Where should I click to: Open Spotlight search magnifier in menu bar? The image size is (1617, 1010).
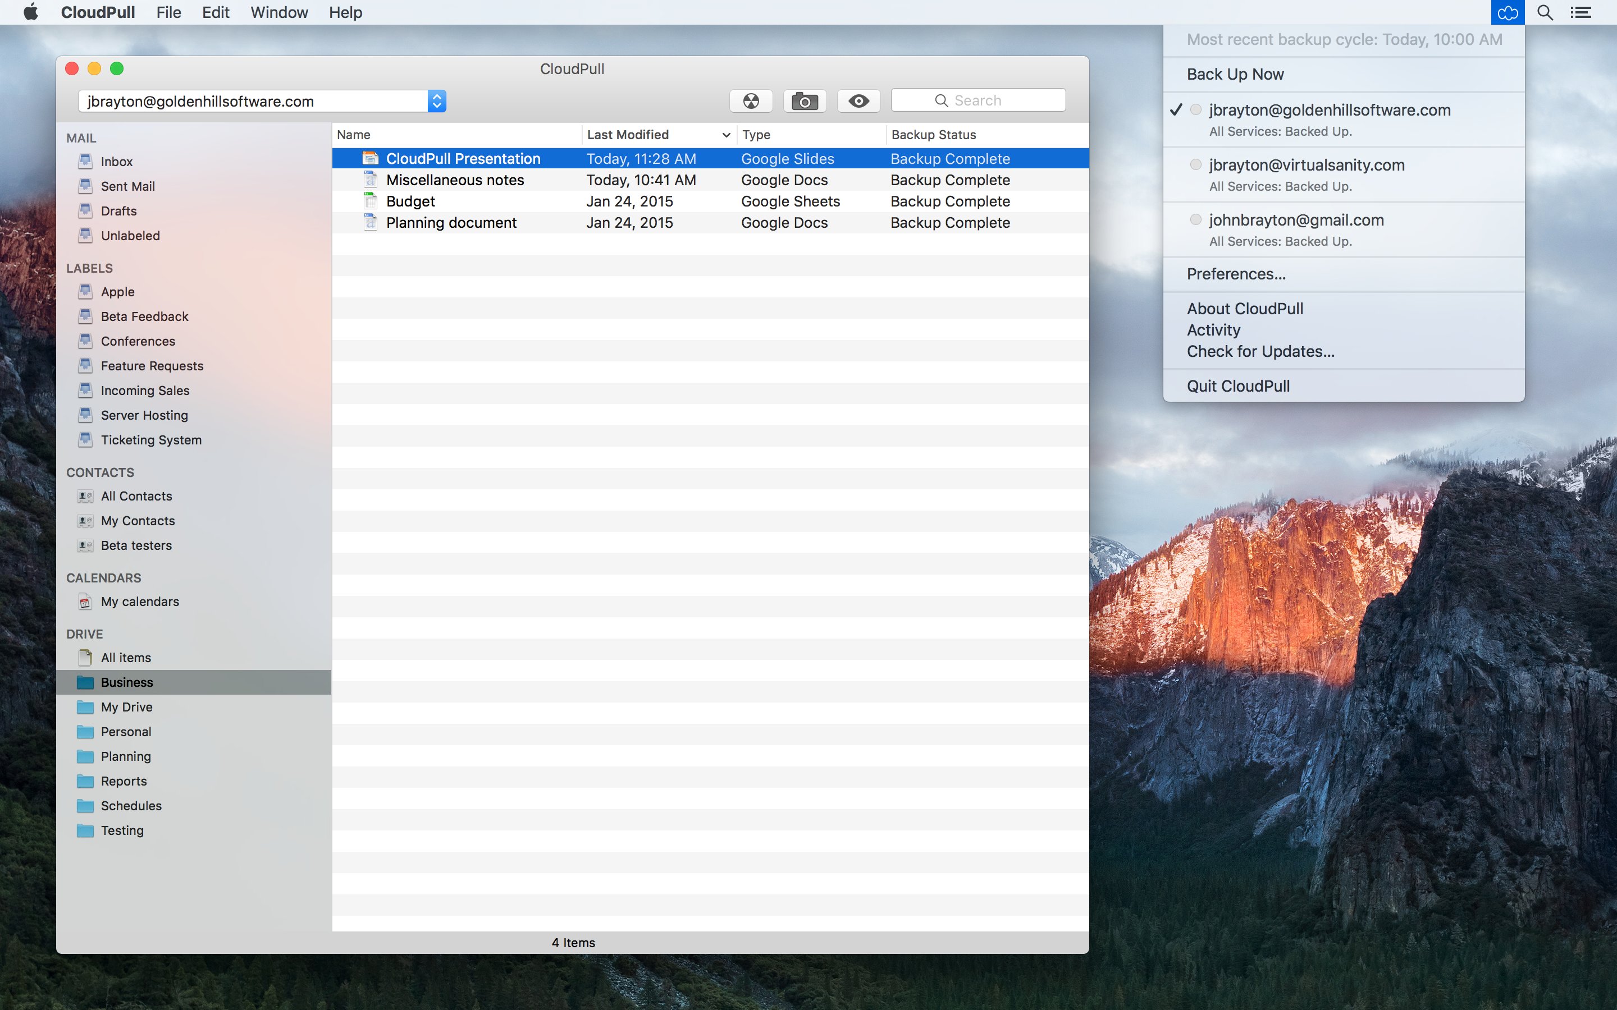pos(1545,13)
